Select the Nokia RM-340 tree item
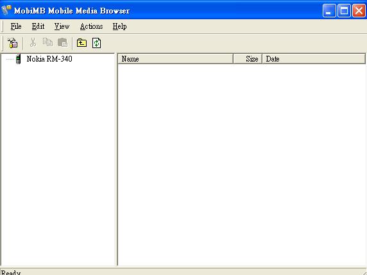The width and height of the screenshot is (367, 275). click(49, 59)
